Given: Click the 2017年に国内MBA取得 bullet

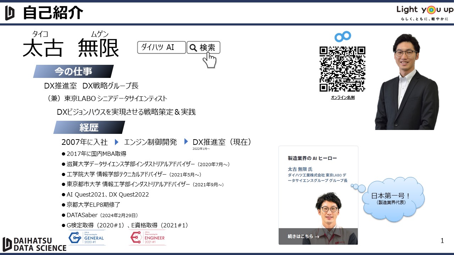Looking at the screenshot, I should pyautogui.click(x=94, y=154).
